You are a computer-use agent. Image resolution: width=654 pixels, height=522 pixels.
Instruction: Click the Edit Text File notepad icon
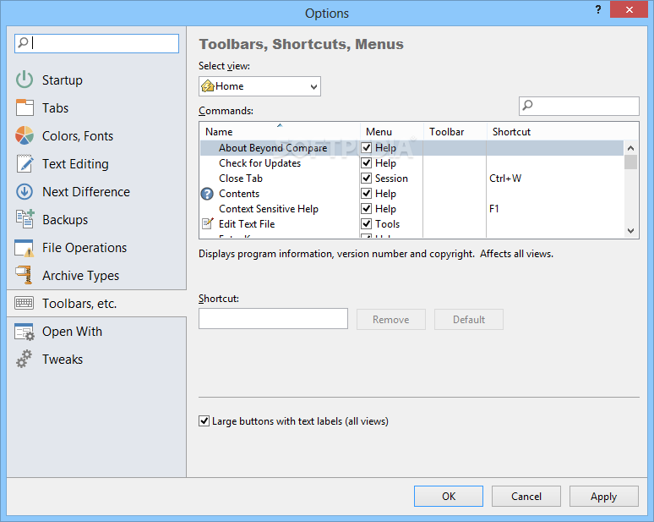[x=208, y=224]
